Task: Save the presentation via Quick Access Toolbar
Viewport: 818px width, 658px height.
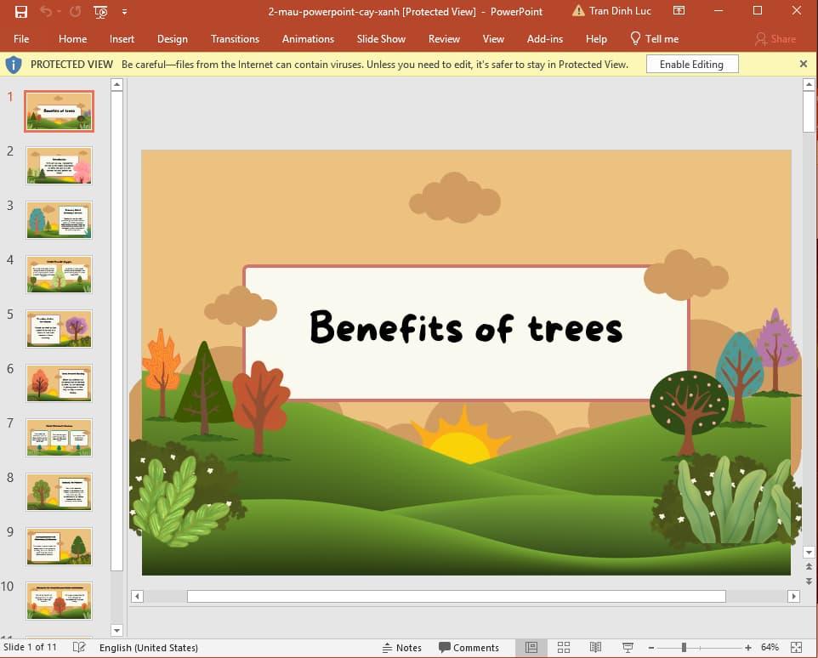Action: click(20, 12)
